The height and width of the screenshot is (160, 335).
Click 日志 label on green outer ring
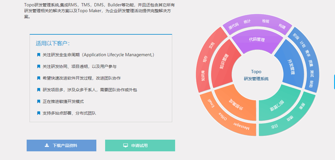coord(275,127)
